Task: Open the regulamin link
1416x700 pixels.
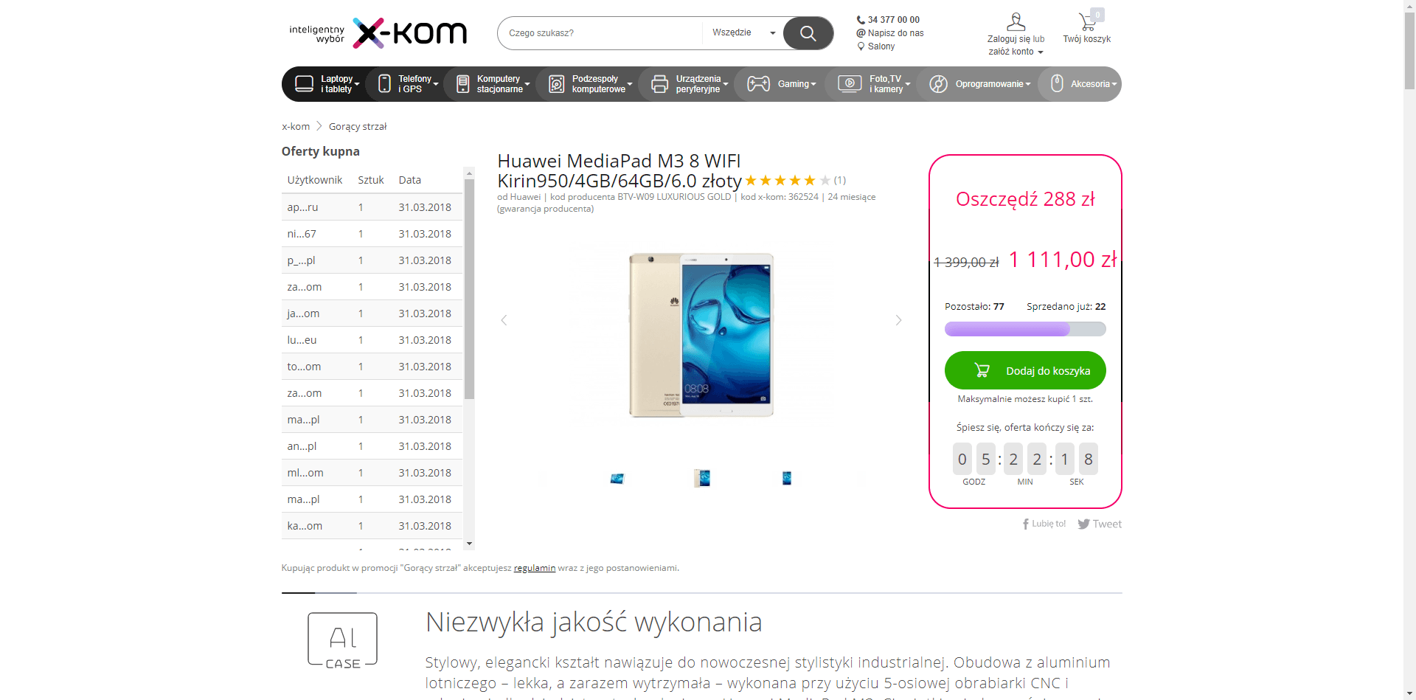Action: pyautogui.click(x=534, y=568)
